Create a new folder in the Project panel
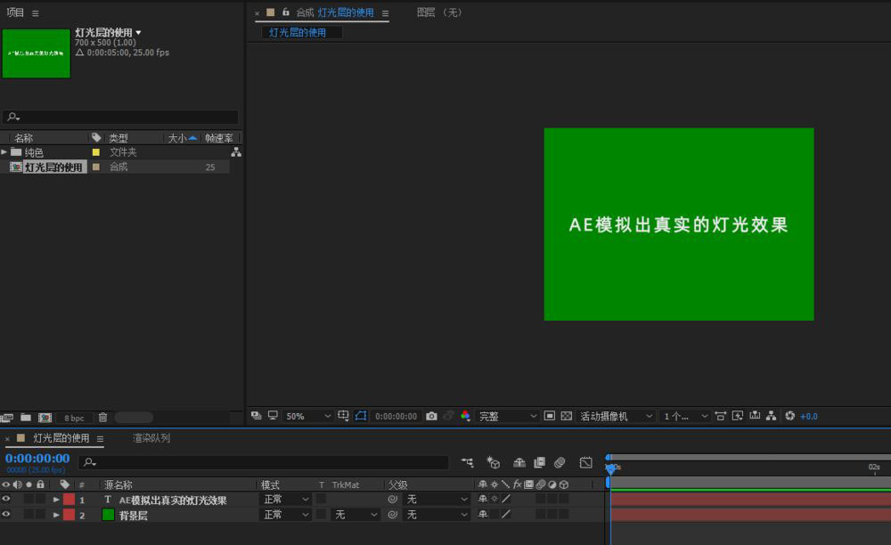This screenshot has height=545, width=891. [x=26, y=417]
